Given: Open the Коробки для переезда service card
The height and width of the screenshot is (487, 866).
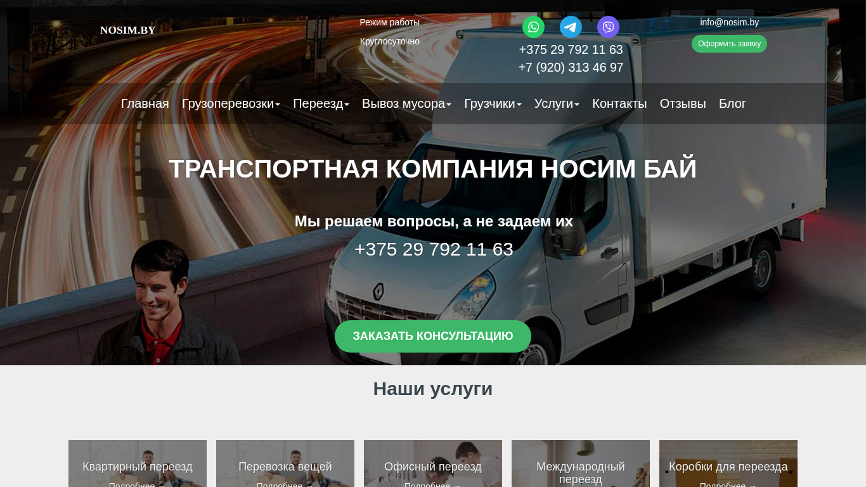Looking at the screenshot, I should click(x=728, y=464).
